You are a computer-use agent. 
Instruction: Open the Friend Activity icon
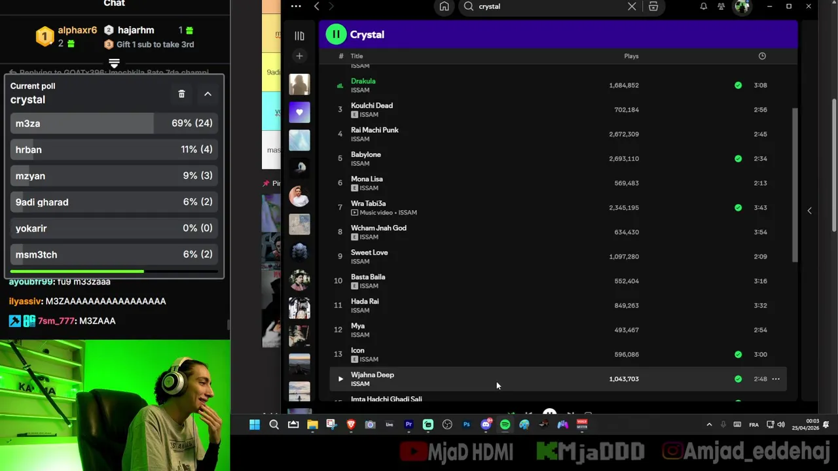[721, 7]
